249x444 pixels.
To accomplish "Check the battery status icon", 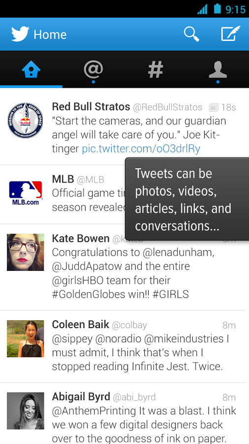I will pos(217,8).
